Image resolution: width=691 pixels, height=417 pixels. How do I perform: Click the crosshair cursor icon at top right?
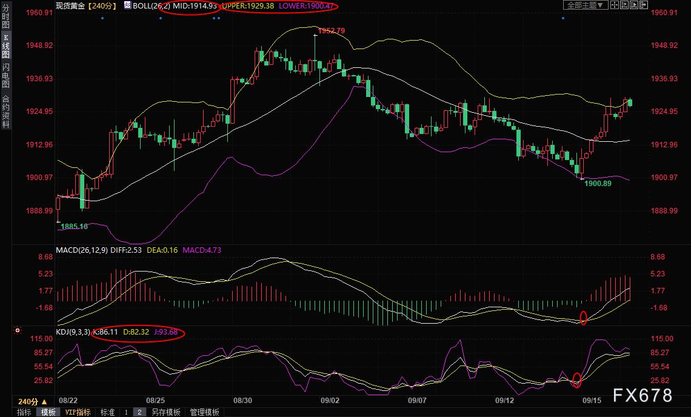pyautogui.click(x=614, y=5)
